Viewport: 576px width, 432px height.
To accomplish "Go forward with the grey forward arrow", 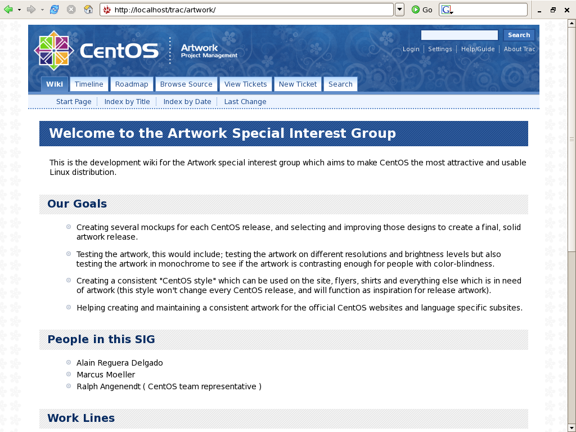I will [x=31, y=10].
